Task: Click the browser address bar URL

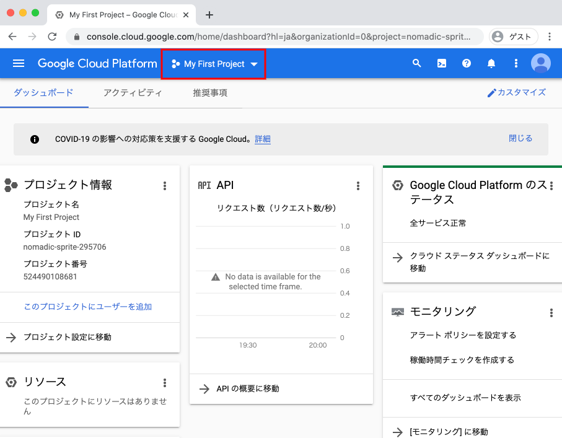Action: (278, 37)
